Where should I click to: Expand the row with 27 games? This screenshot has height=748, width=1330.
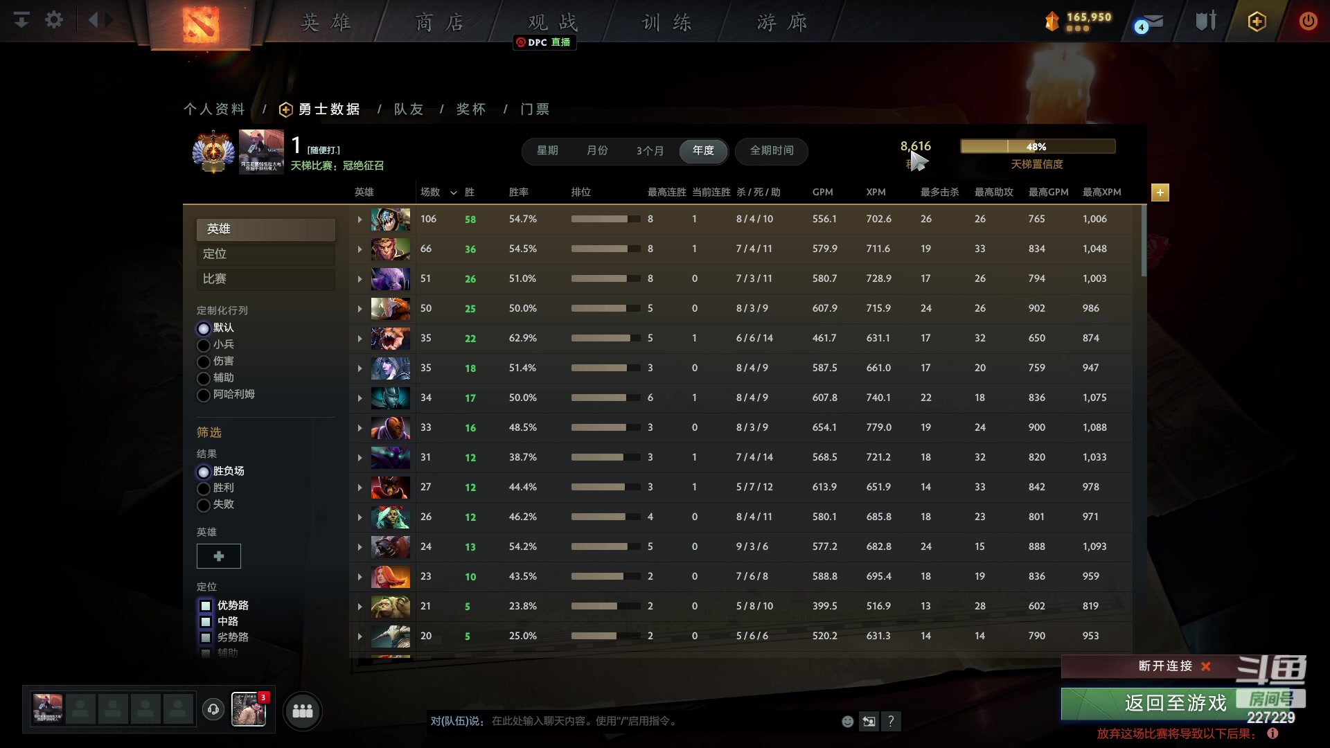(x=360, y=488)
